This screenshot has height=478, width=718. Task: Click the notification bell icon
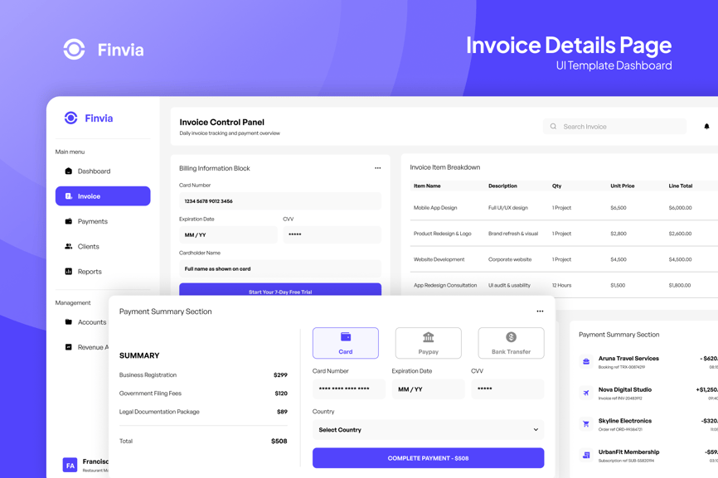point(706,127)
